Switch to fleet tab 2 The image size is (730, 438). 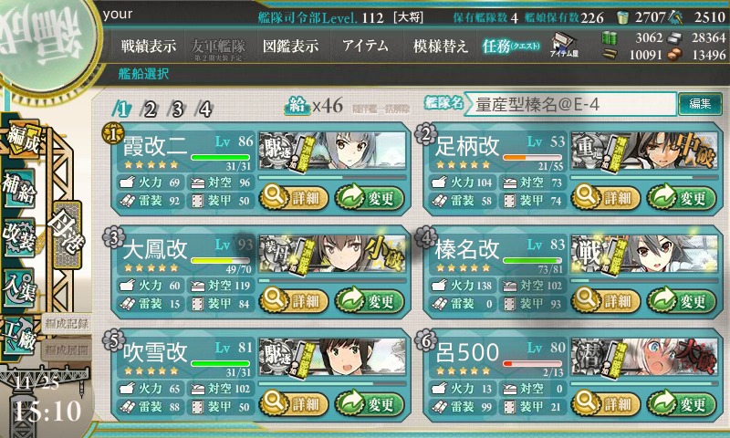click(151, 109)
